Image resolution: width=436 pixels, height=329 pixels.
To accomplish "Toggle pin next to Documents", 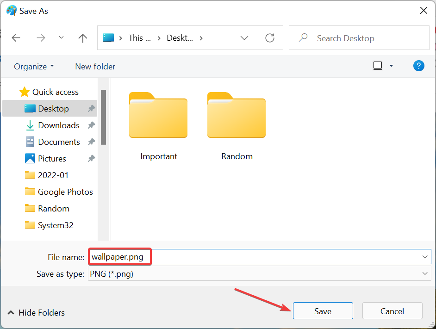I will (91, 142).
